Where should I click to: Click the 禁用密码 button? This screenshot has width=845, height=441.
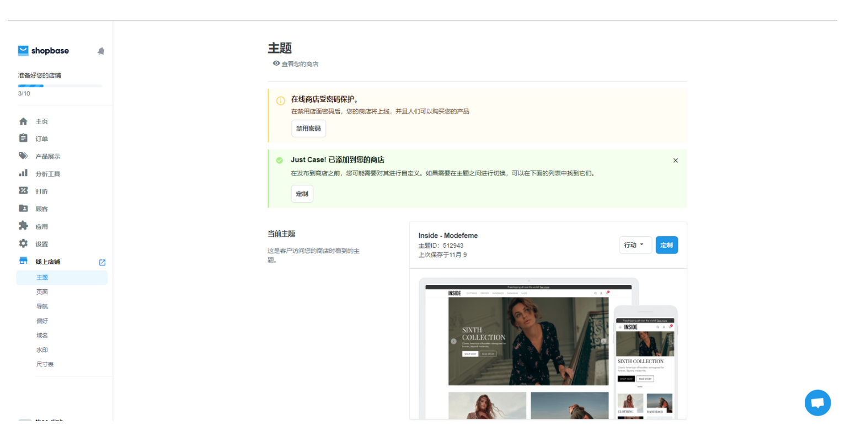(308, 128)
